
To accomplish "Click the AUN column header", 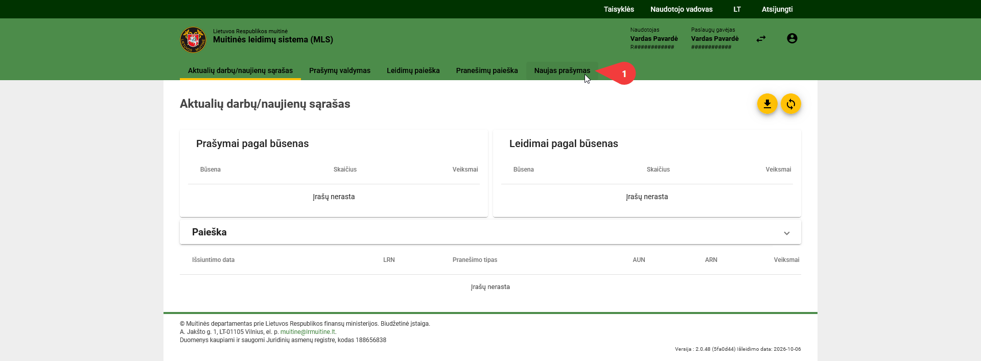I will tap(639, 260).
